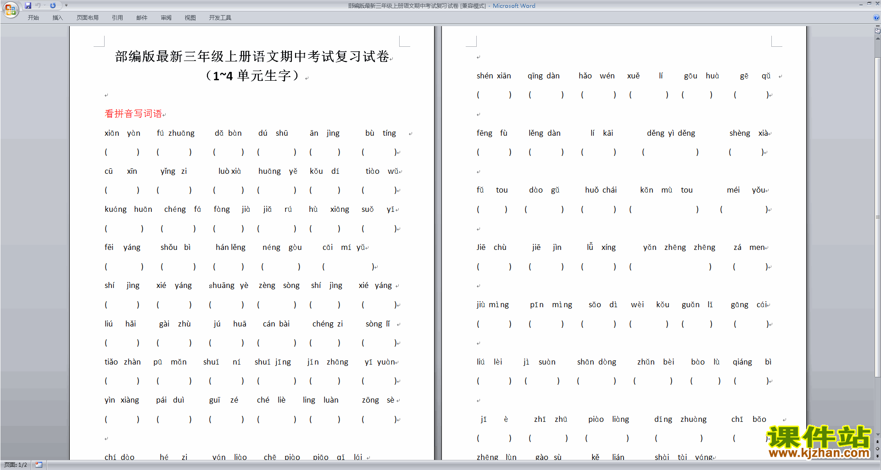Click the pinyin 'luò xià'
The height and width of the screenshot is (470, 881).
click(229, 171)
